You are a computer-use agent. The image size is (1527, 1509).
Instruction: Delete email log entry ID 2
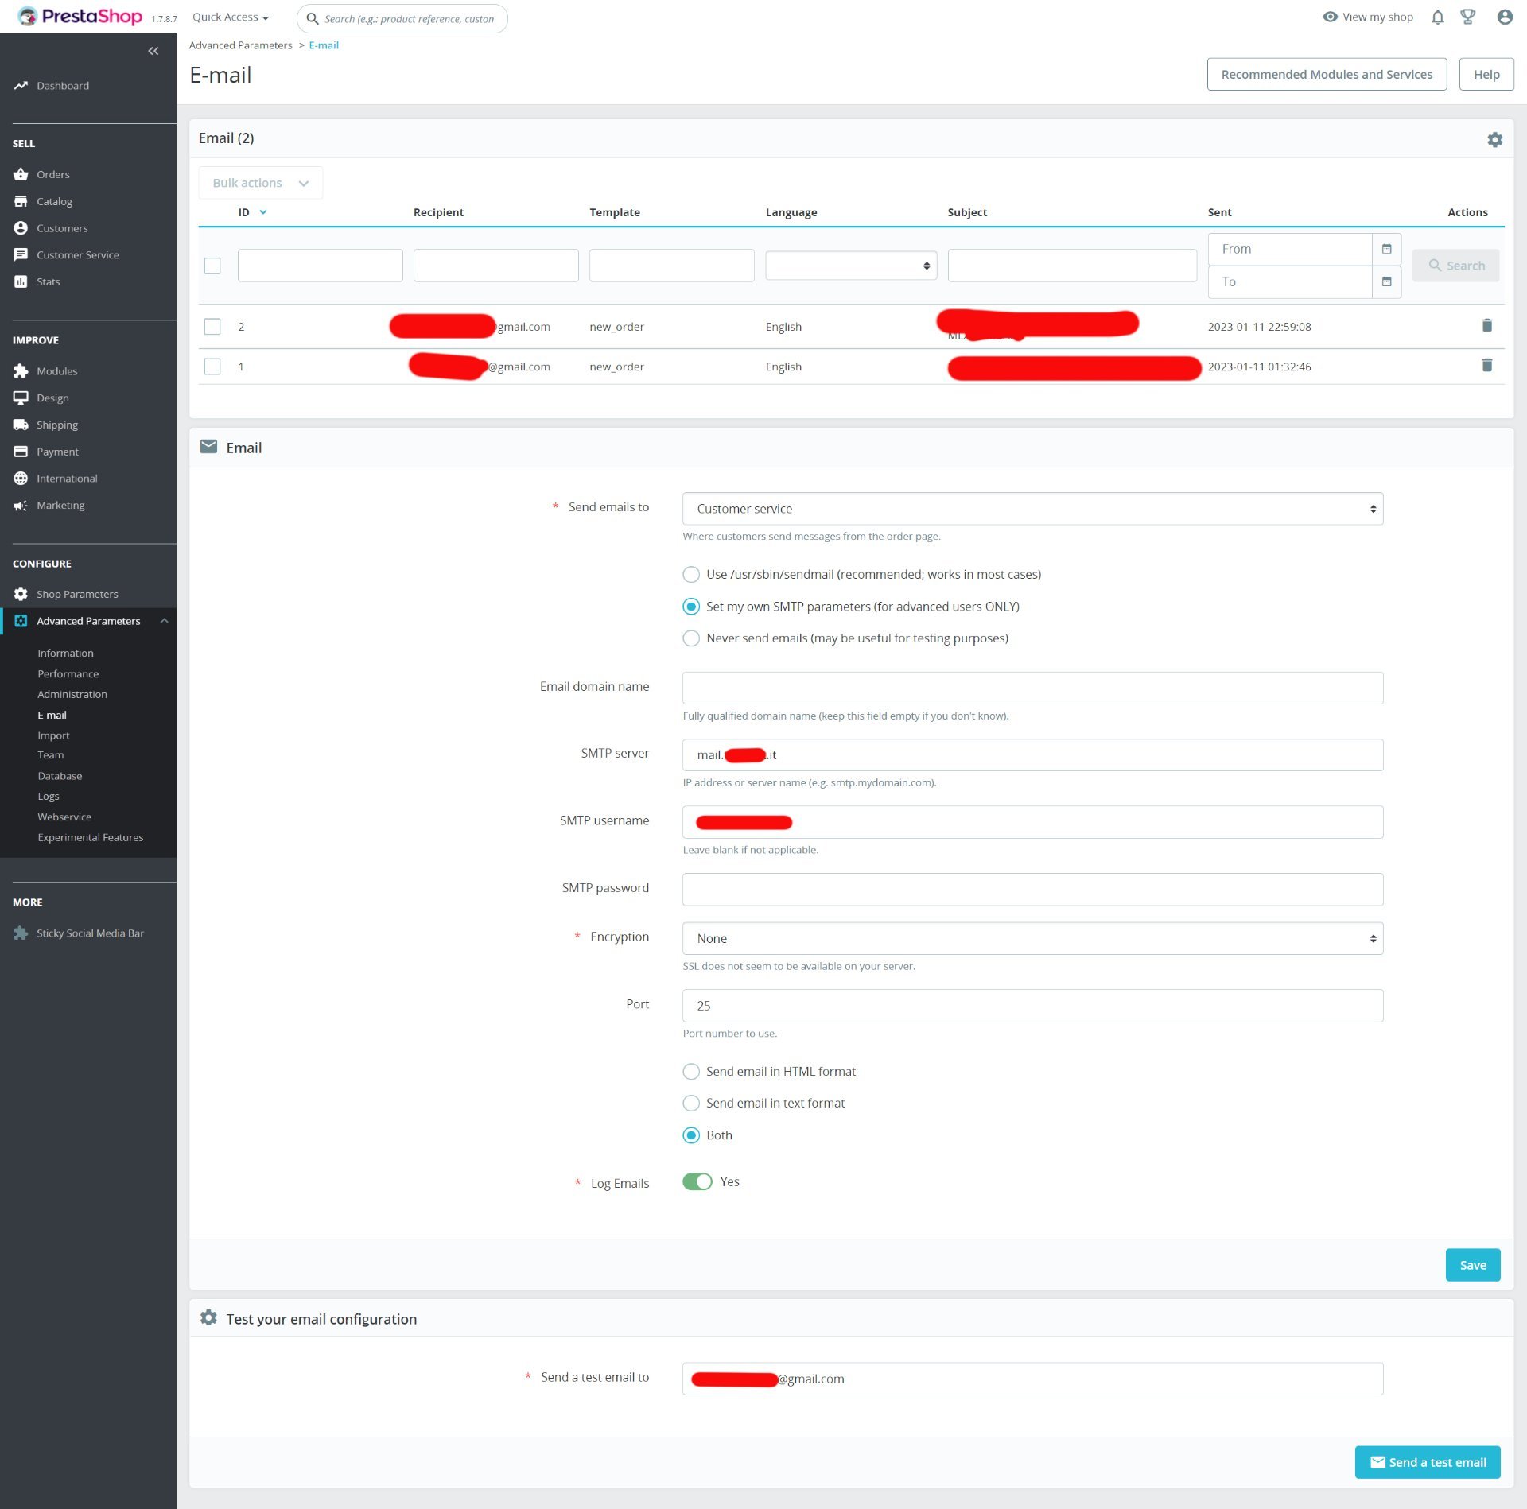coord(1486,326)
